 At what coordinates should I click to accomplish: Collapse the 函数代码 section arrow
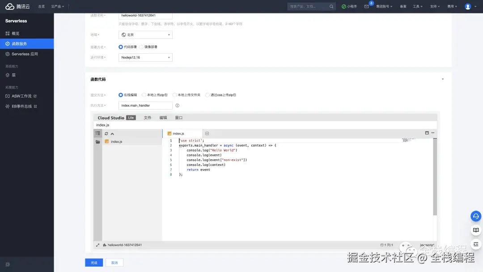(x=443, y=80)
